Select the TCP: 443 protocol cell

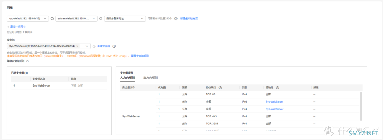pyautogui.click(x=211, y=116)
